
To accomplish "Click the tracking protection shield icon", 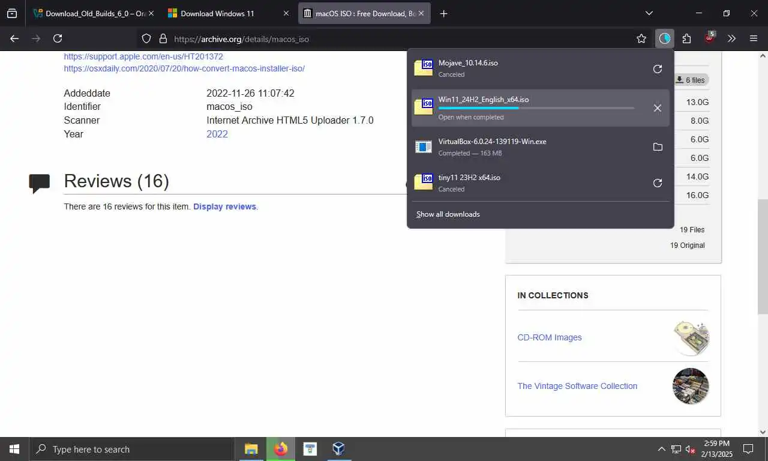I will (146, 38).
